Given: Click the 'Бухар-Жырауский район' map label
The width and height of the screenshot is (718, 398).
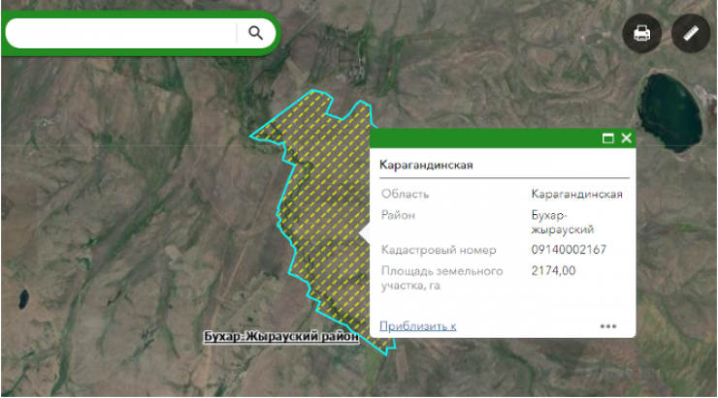Looking at the screenshot, I should [280, 338].
